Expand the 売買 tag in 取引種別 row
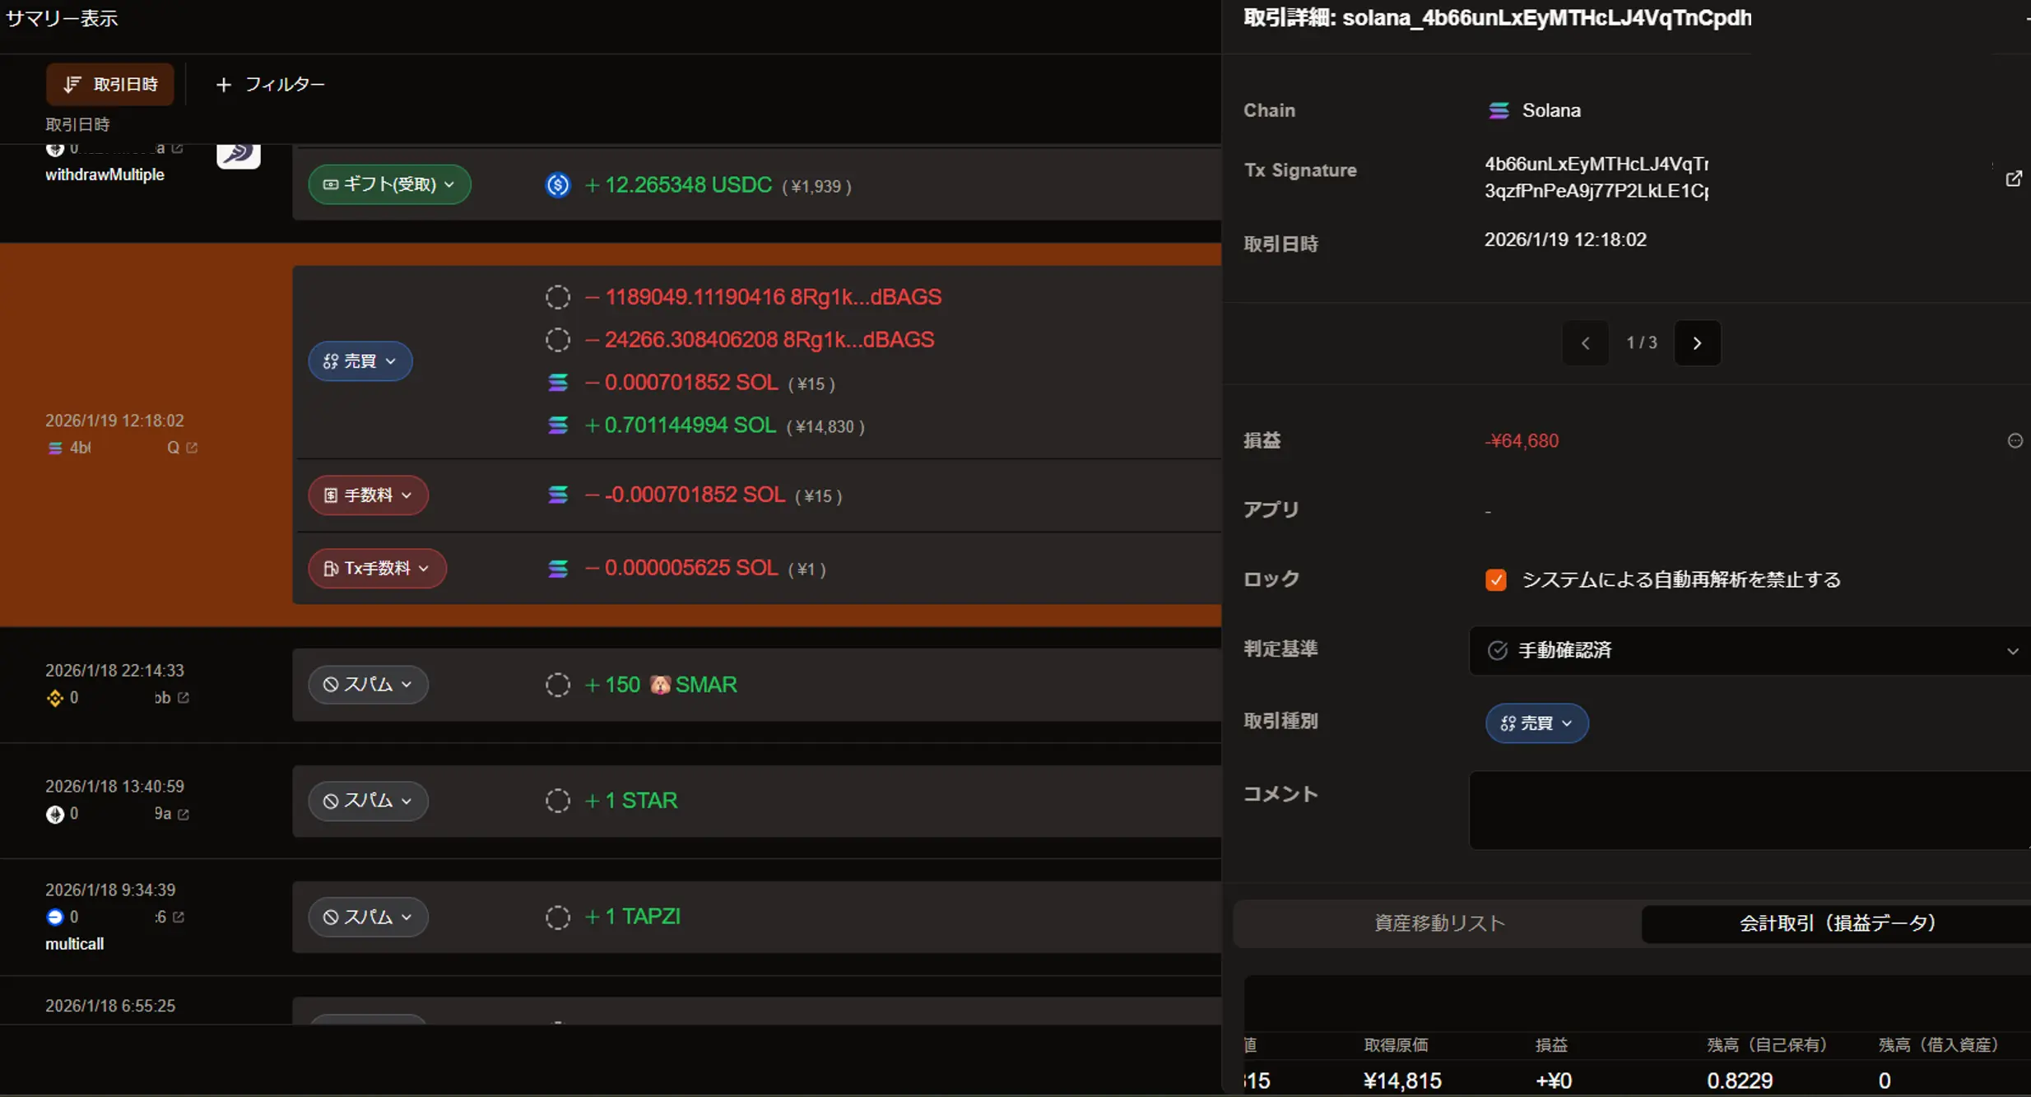 click(x=1536, y=723)
